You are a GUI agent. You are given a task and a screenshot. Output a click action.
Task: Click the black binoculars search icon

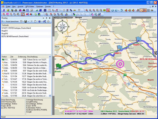(x=24, y=10)
